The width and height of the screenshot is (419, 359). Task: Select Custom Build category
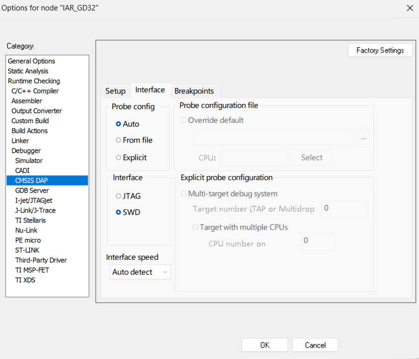point(47,120)
